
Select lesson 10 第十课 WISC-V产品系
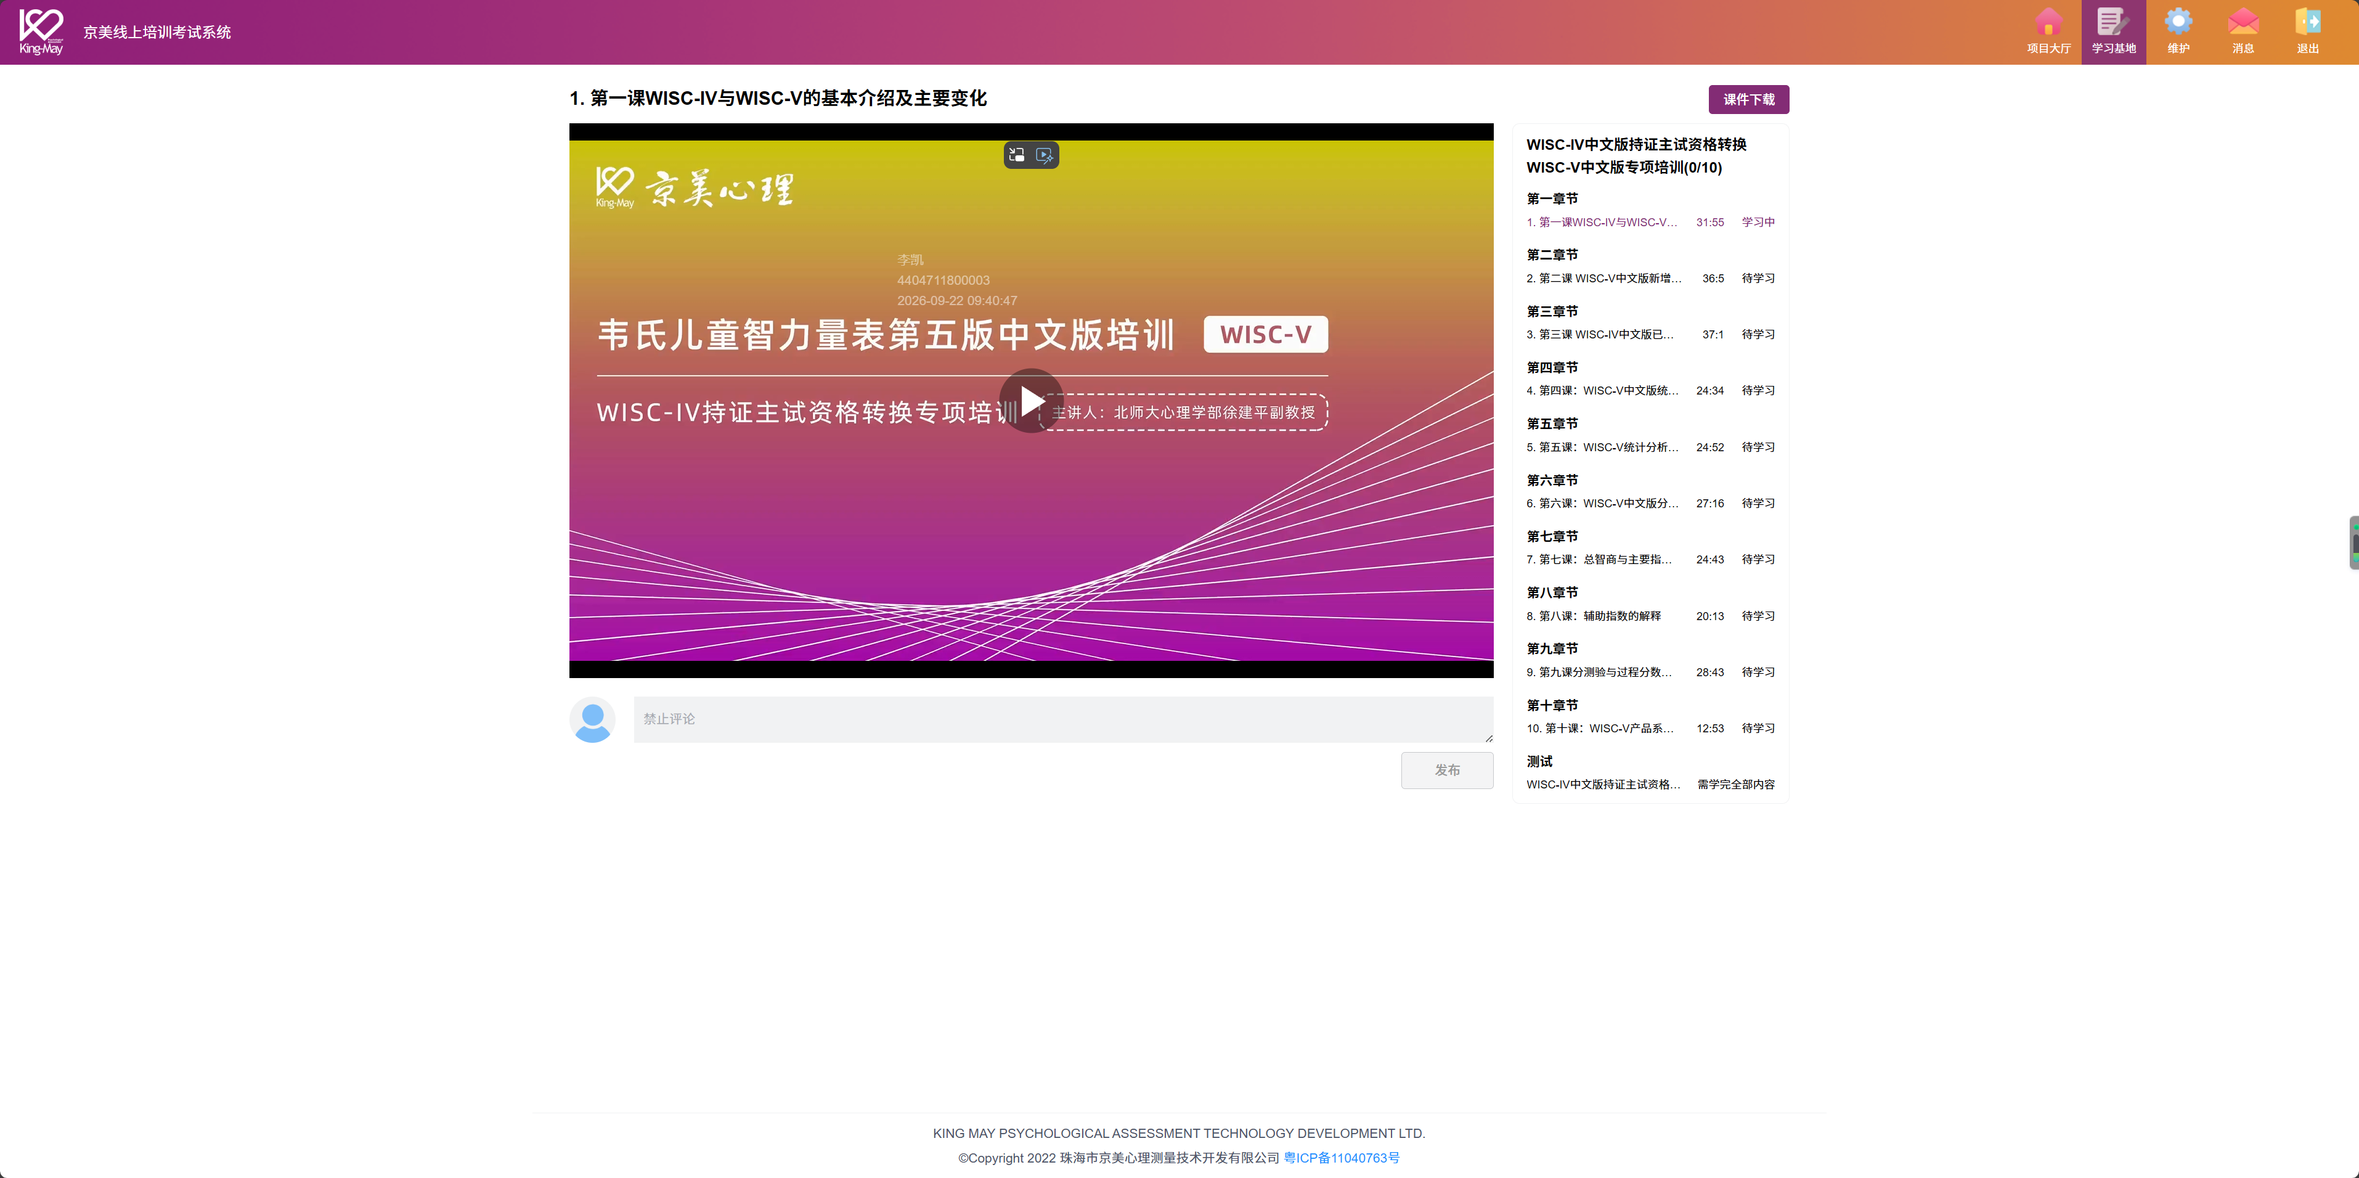coord(1650,728)
